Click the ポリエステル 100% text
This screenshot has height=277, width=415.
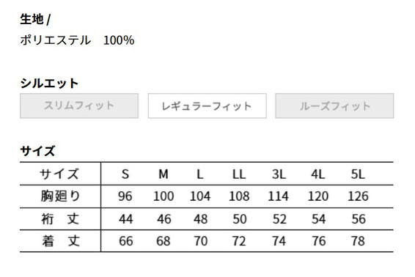click(x=77, y=40)
